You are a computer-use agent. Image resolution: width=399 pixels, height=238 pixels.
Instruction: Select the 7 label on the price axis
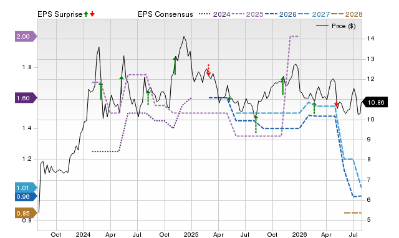[x=368, y=180]
